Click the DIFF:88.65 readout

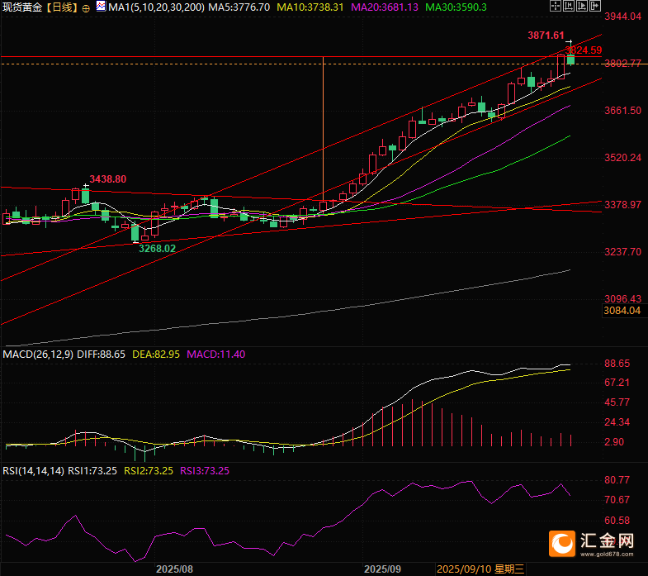102,355
